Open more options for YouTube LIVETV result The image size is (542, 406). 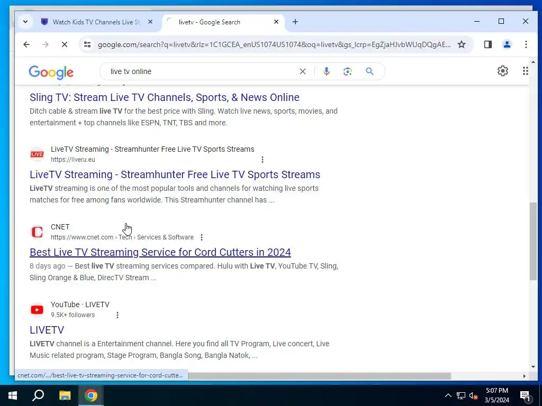click(x=118, y=315)
